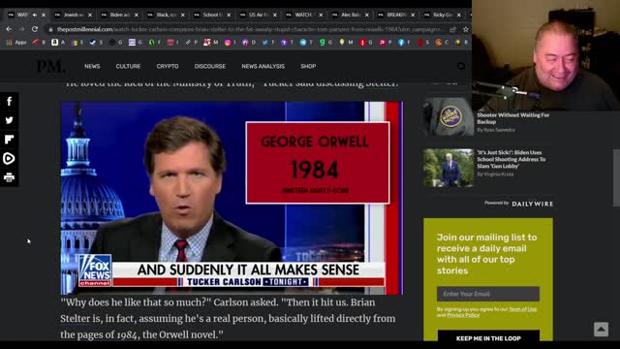Bookmark this page with the star icon
The height and width of the screenshot is (349, 620).
click(x=465, y=29)
